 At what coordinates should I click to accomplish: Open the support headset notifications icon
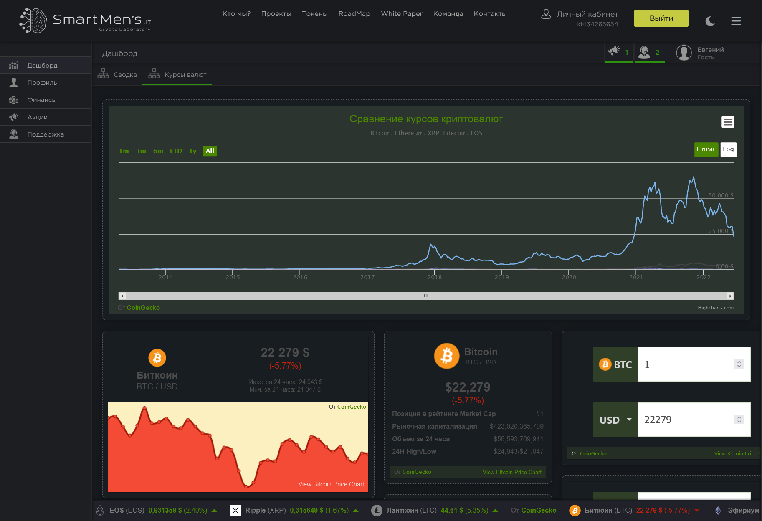(644, 52)
